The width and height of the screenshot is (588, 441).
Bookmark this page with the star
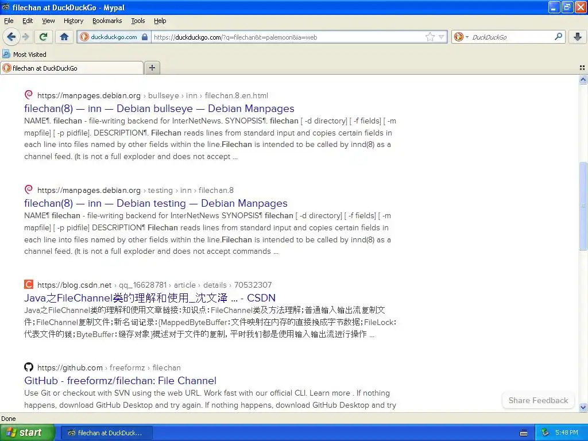pos(430,37)
